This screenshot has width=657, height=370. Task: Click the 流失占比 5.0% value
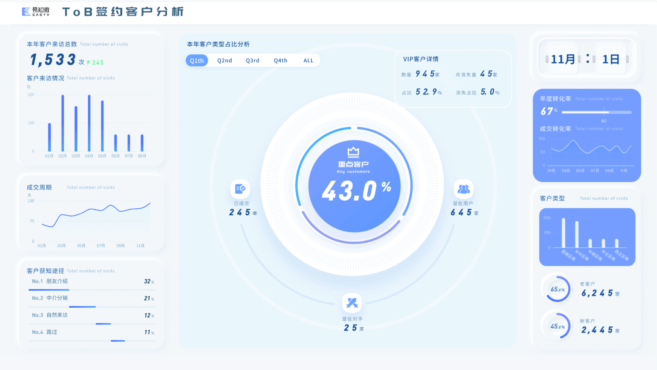tap(490, 92)
